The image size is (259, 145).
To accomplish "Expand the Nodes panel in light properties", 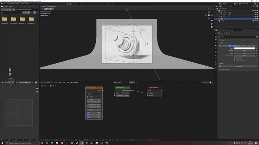I will pyautogui.click(x=221, y=63).
